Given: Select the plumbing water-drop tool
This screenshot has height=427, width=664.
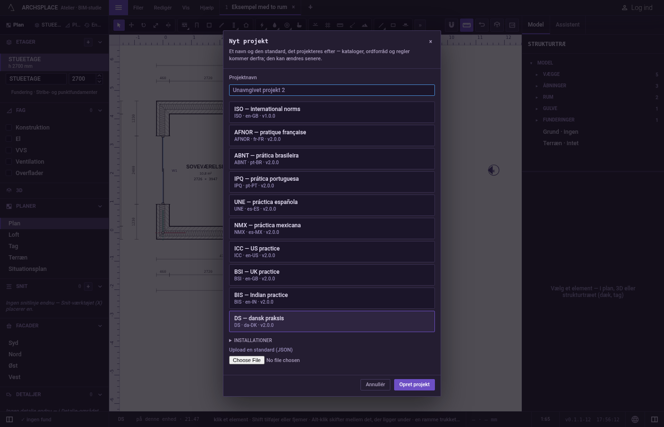Looking at the screenshot, I should pos(275,25).
